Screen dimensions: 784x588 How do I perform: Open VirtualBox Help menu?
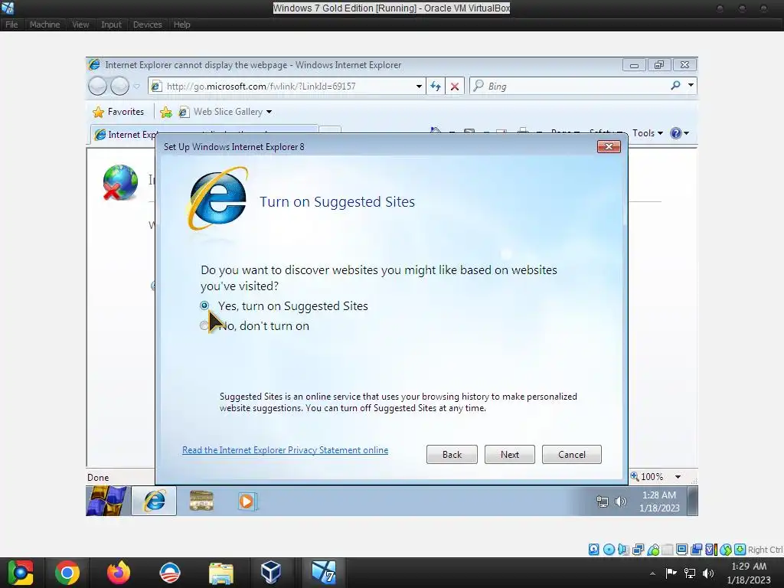coord(181,24)
